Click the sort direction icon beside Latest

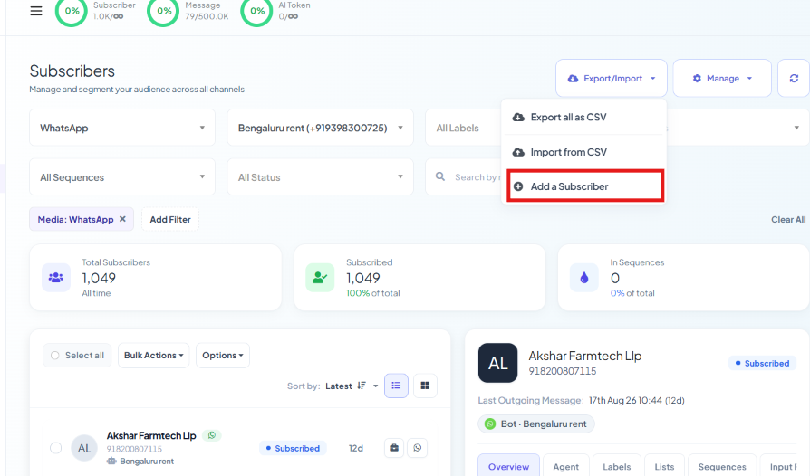pos(362,386)
